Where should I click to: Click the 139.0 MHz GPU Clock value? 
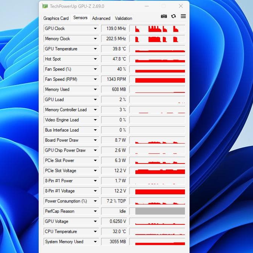[x=114, y=29]
